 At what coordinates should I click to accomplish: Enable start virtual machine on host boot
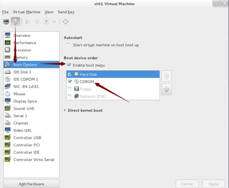point(68,45)
